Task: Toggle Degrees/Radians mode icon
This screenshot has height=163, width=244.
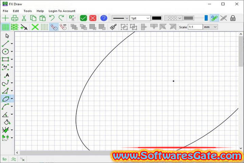Action: coord(73,18)
